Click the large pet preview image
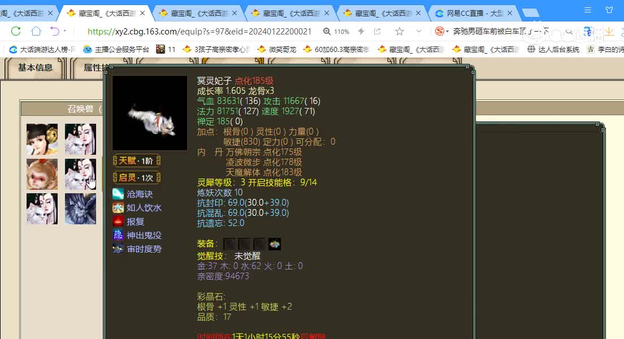 click(x=150, y=113)
